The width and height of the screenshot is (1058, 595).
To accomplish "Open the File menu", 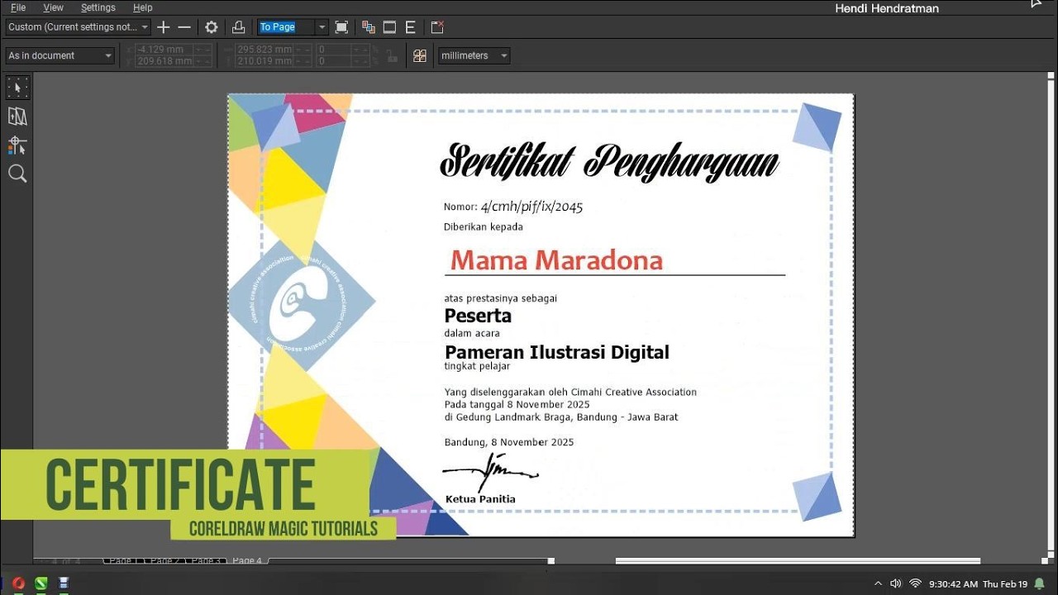I will tap(18, 7).
